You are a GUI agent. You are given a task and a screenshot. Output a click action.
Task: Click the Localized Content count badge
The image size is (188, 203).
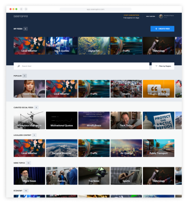click(34, 135)
